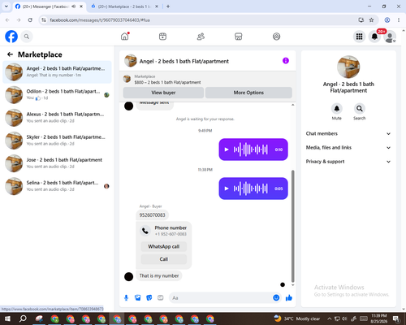Click the Angel chat header avatar

(x=131, y=61)
